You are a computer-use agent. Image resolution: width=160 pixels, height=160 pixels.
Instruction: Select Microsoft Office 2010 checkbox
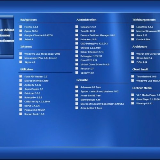20,80
